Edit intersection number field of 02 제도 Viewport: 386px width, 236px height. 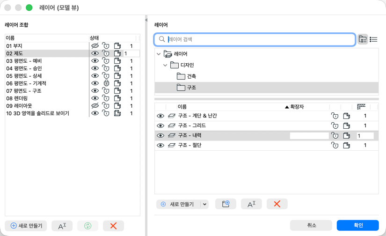pos(131,53)
